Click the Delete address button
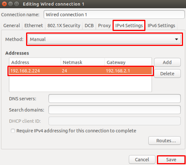The image size is (186, 165). pyautogui.click(x=167, y=74)
